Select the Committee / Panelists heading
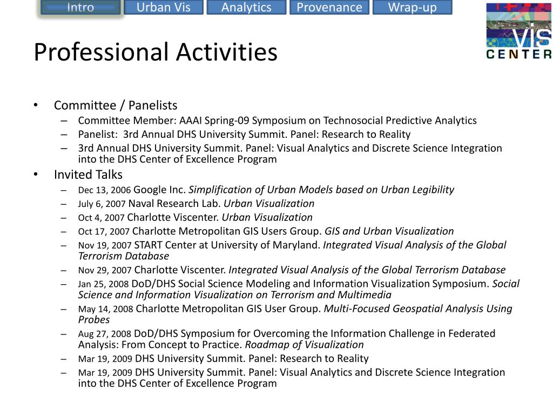This screenshot has width=553, height=415. tap(116, 105)
